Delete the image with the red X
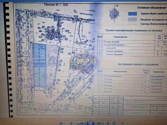Screen dimensions: 167x125 (122, 123)
